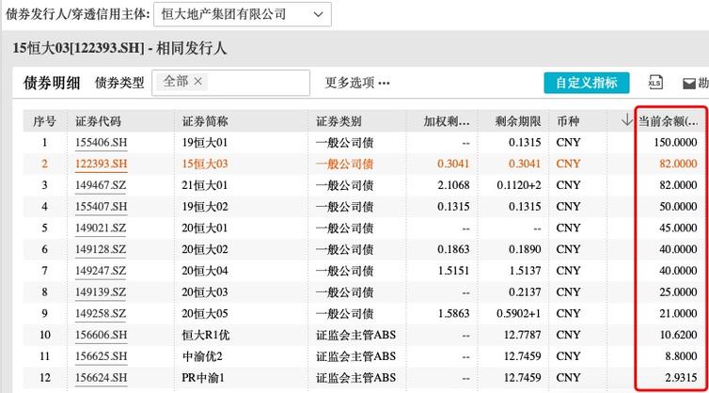Screen dimensions: 709x393
Task: Click remaining term value 0.5902+1
Action: click(519, 313)
